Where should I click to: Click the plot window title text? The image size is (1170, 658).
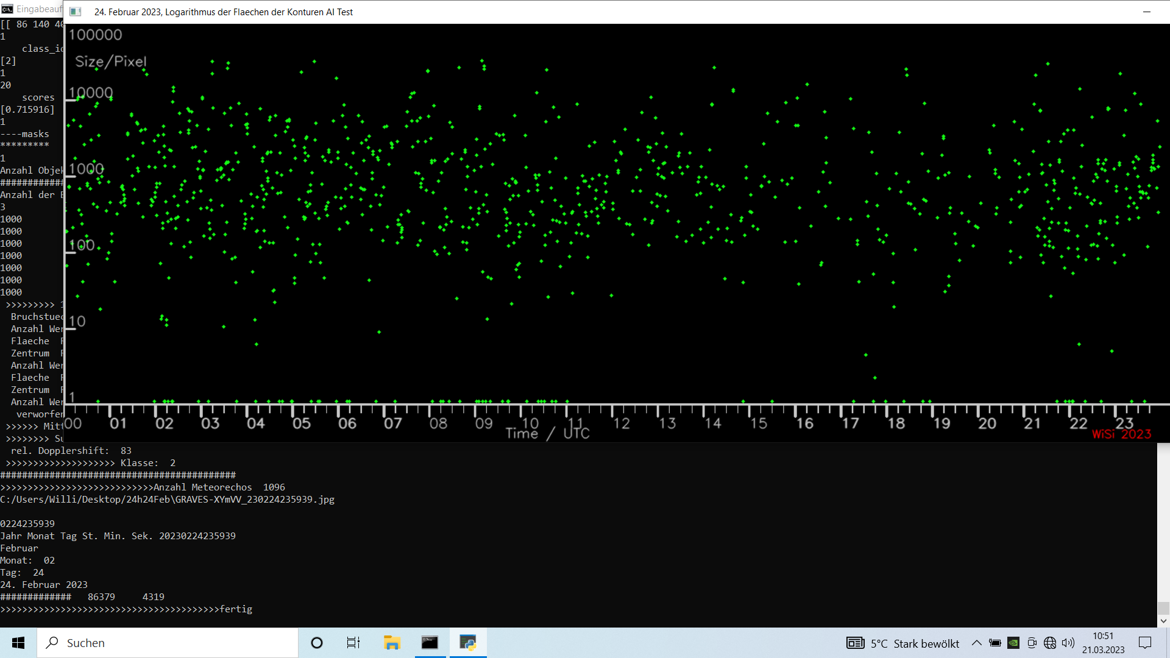point(223,12)
